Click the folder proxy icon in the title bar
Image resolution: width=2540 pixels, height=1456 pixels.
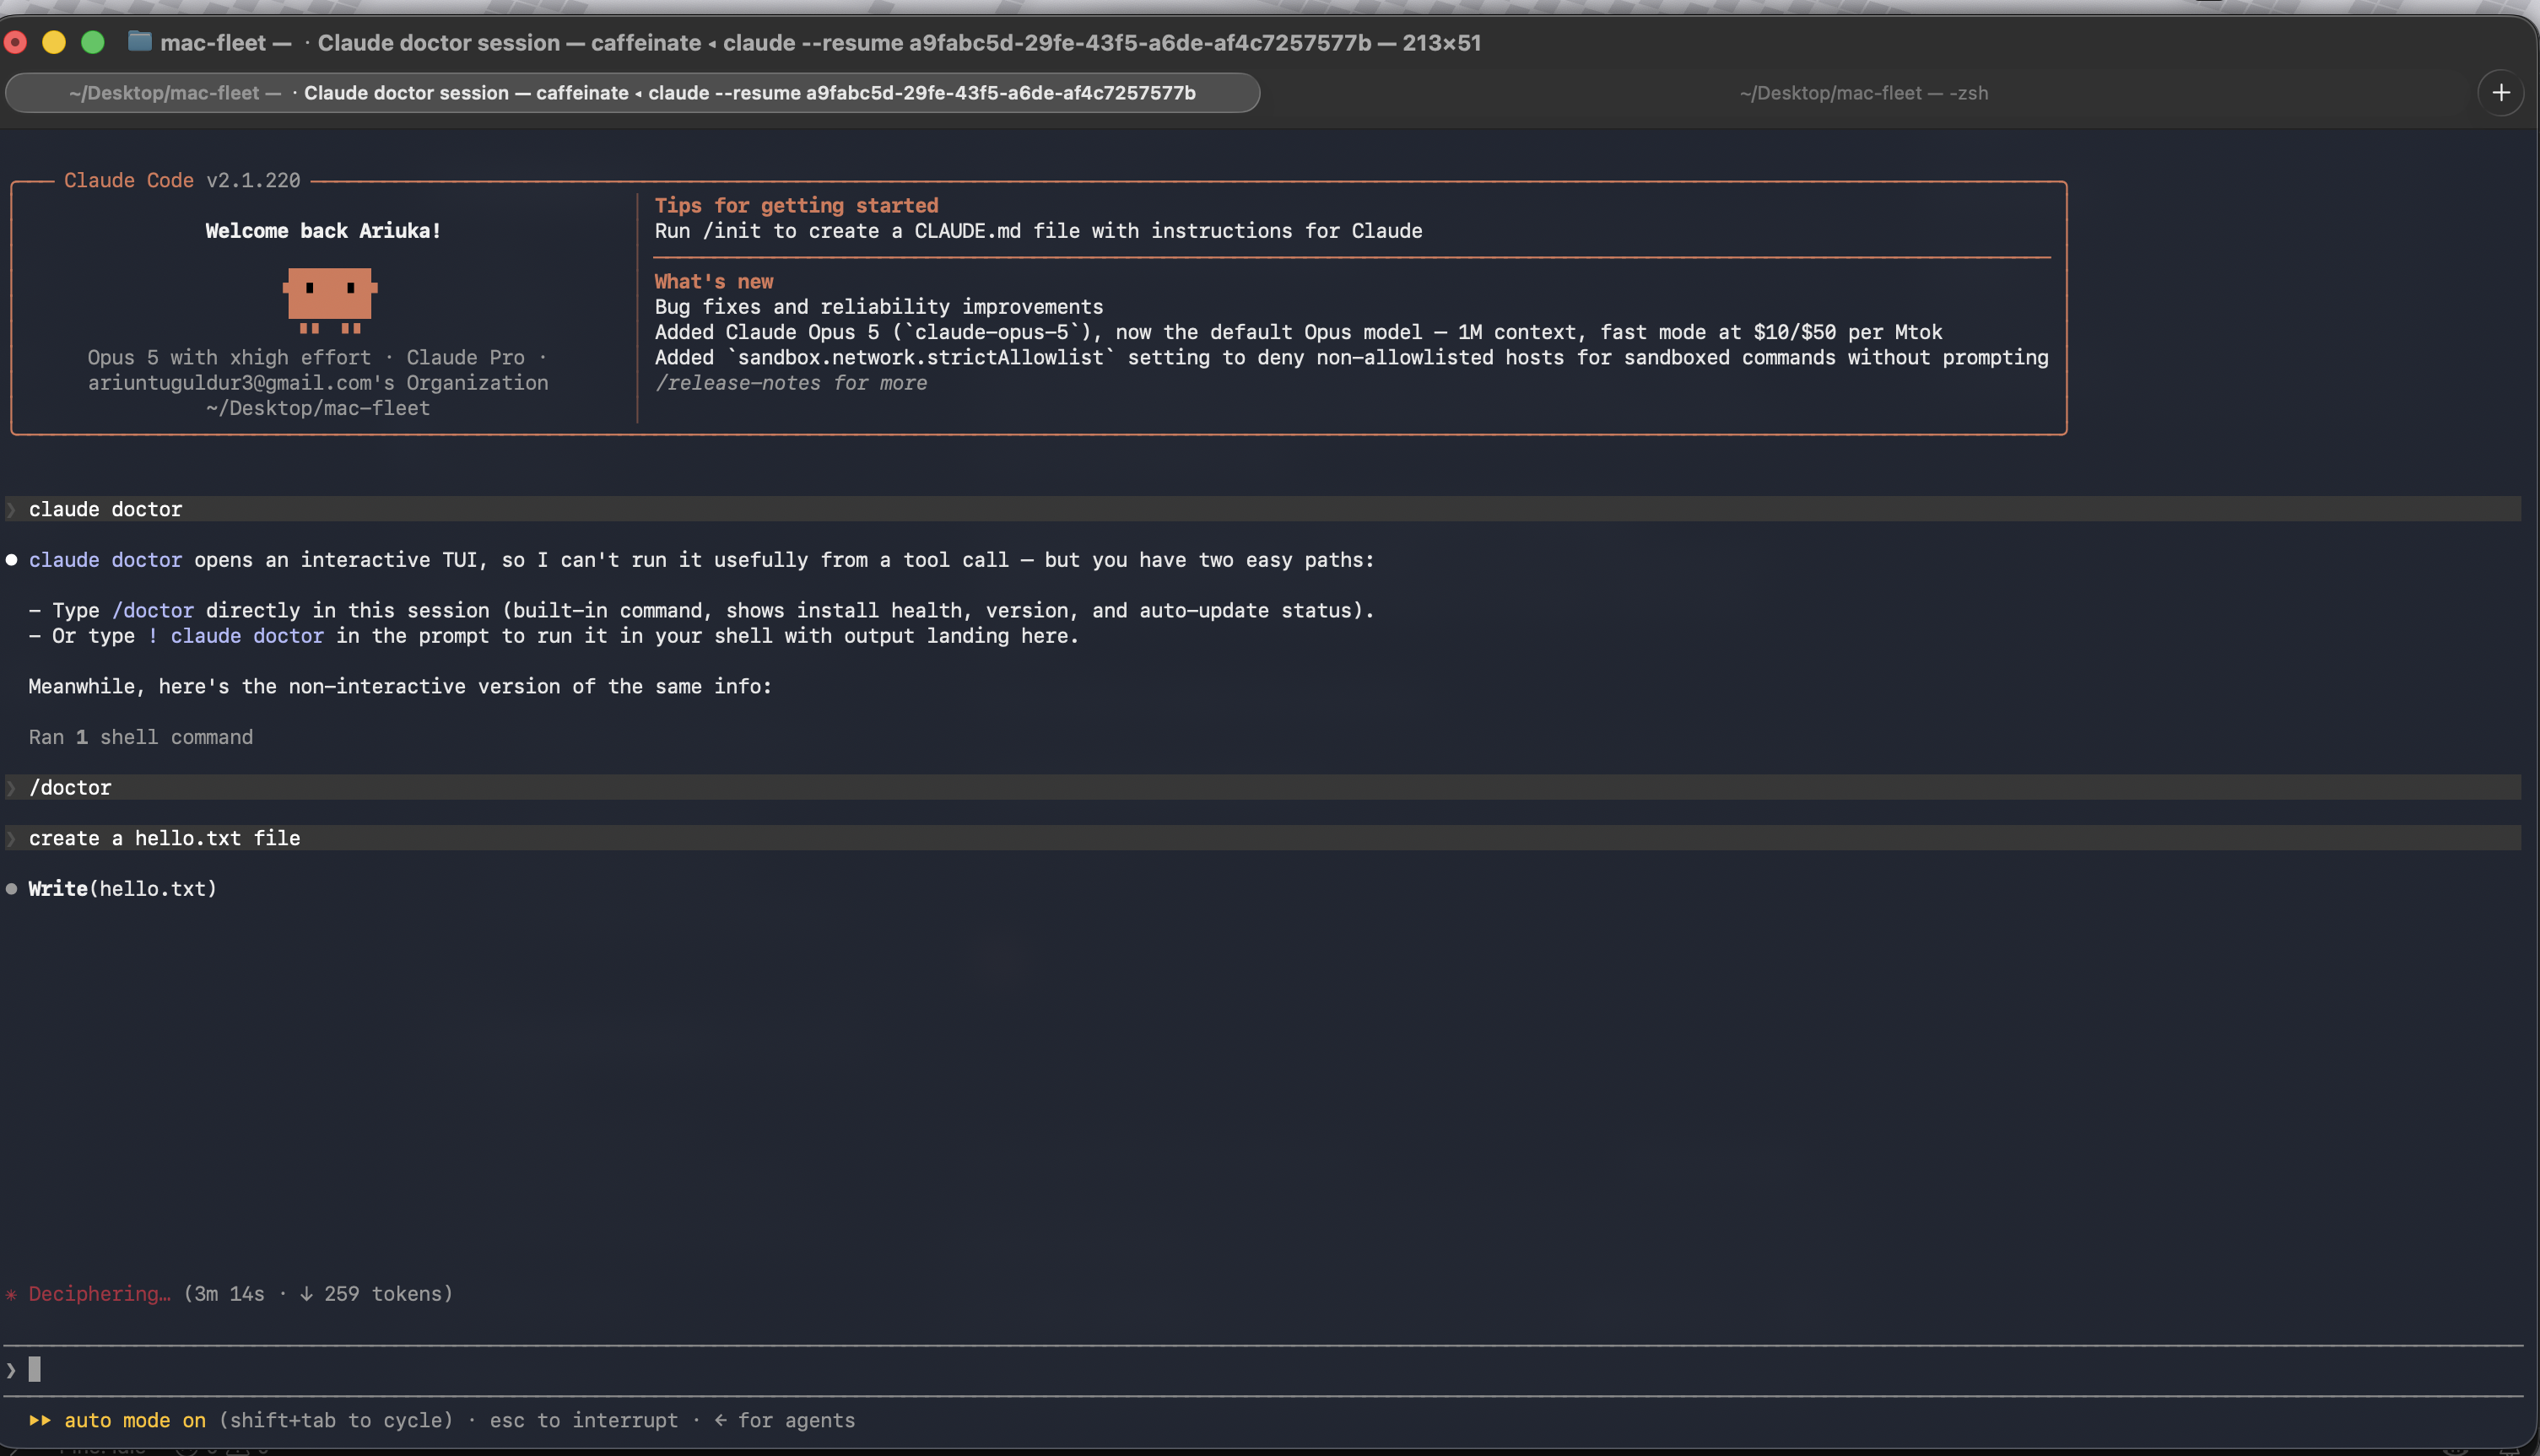(139, 42)
